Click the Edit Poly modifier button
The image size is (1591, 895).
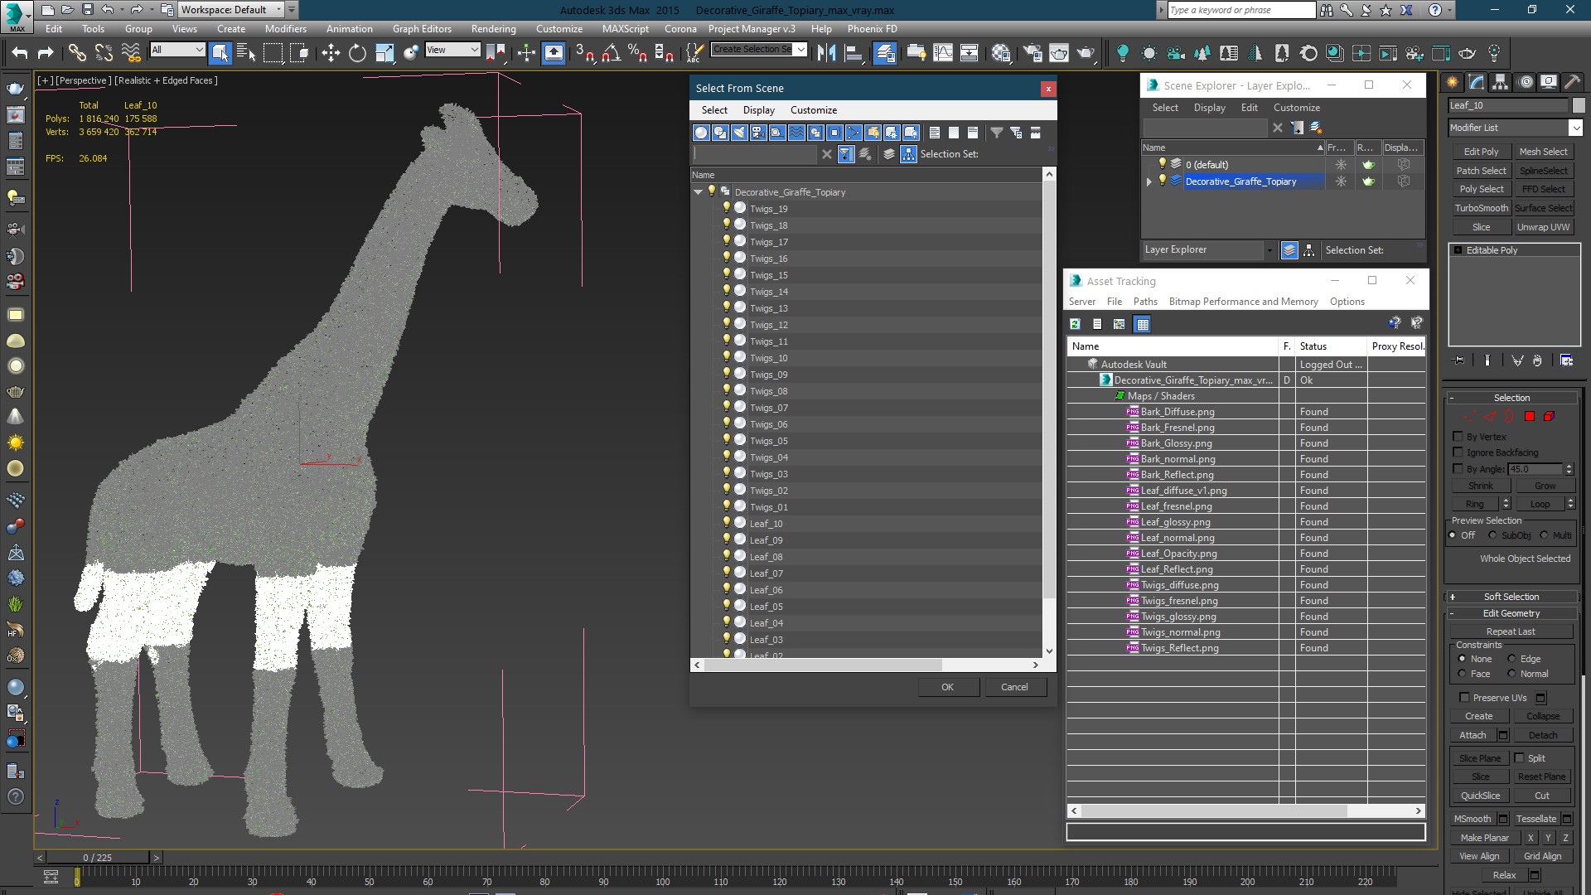point(1481,152)
